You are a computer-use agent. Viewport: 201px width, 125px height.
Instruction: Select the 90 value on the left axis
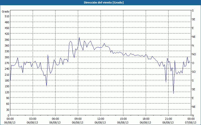[8, 98]
